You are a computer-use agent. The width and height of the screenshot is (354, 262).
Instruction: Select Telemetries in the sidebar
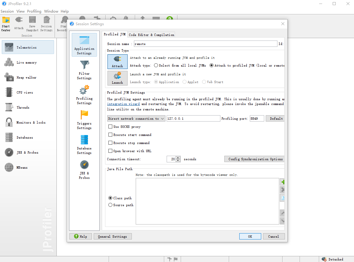coord(28,47)
